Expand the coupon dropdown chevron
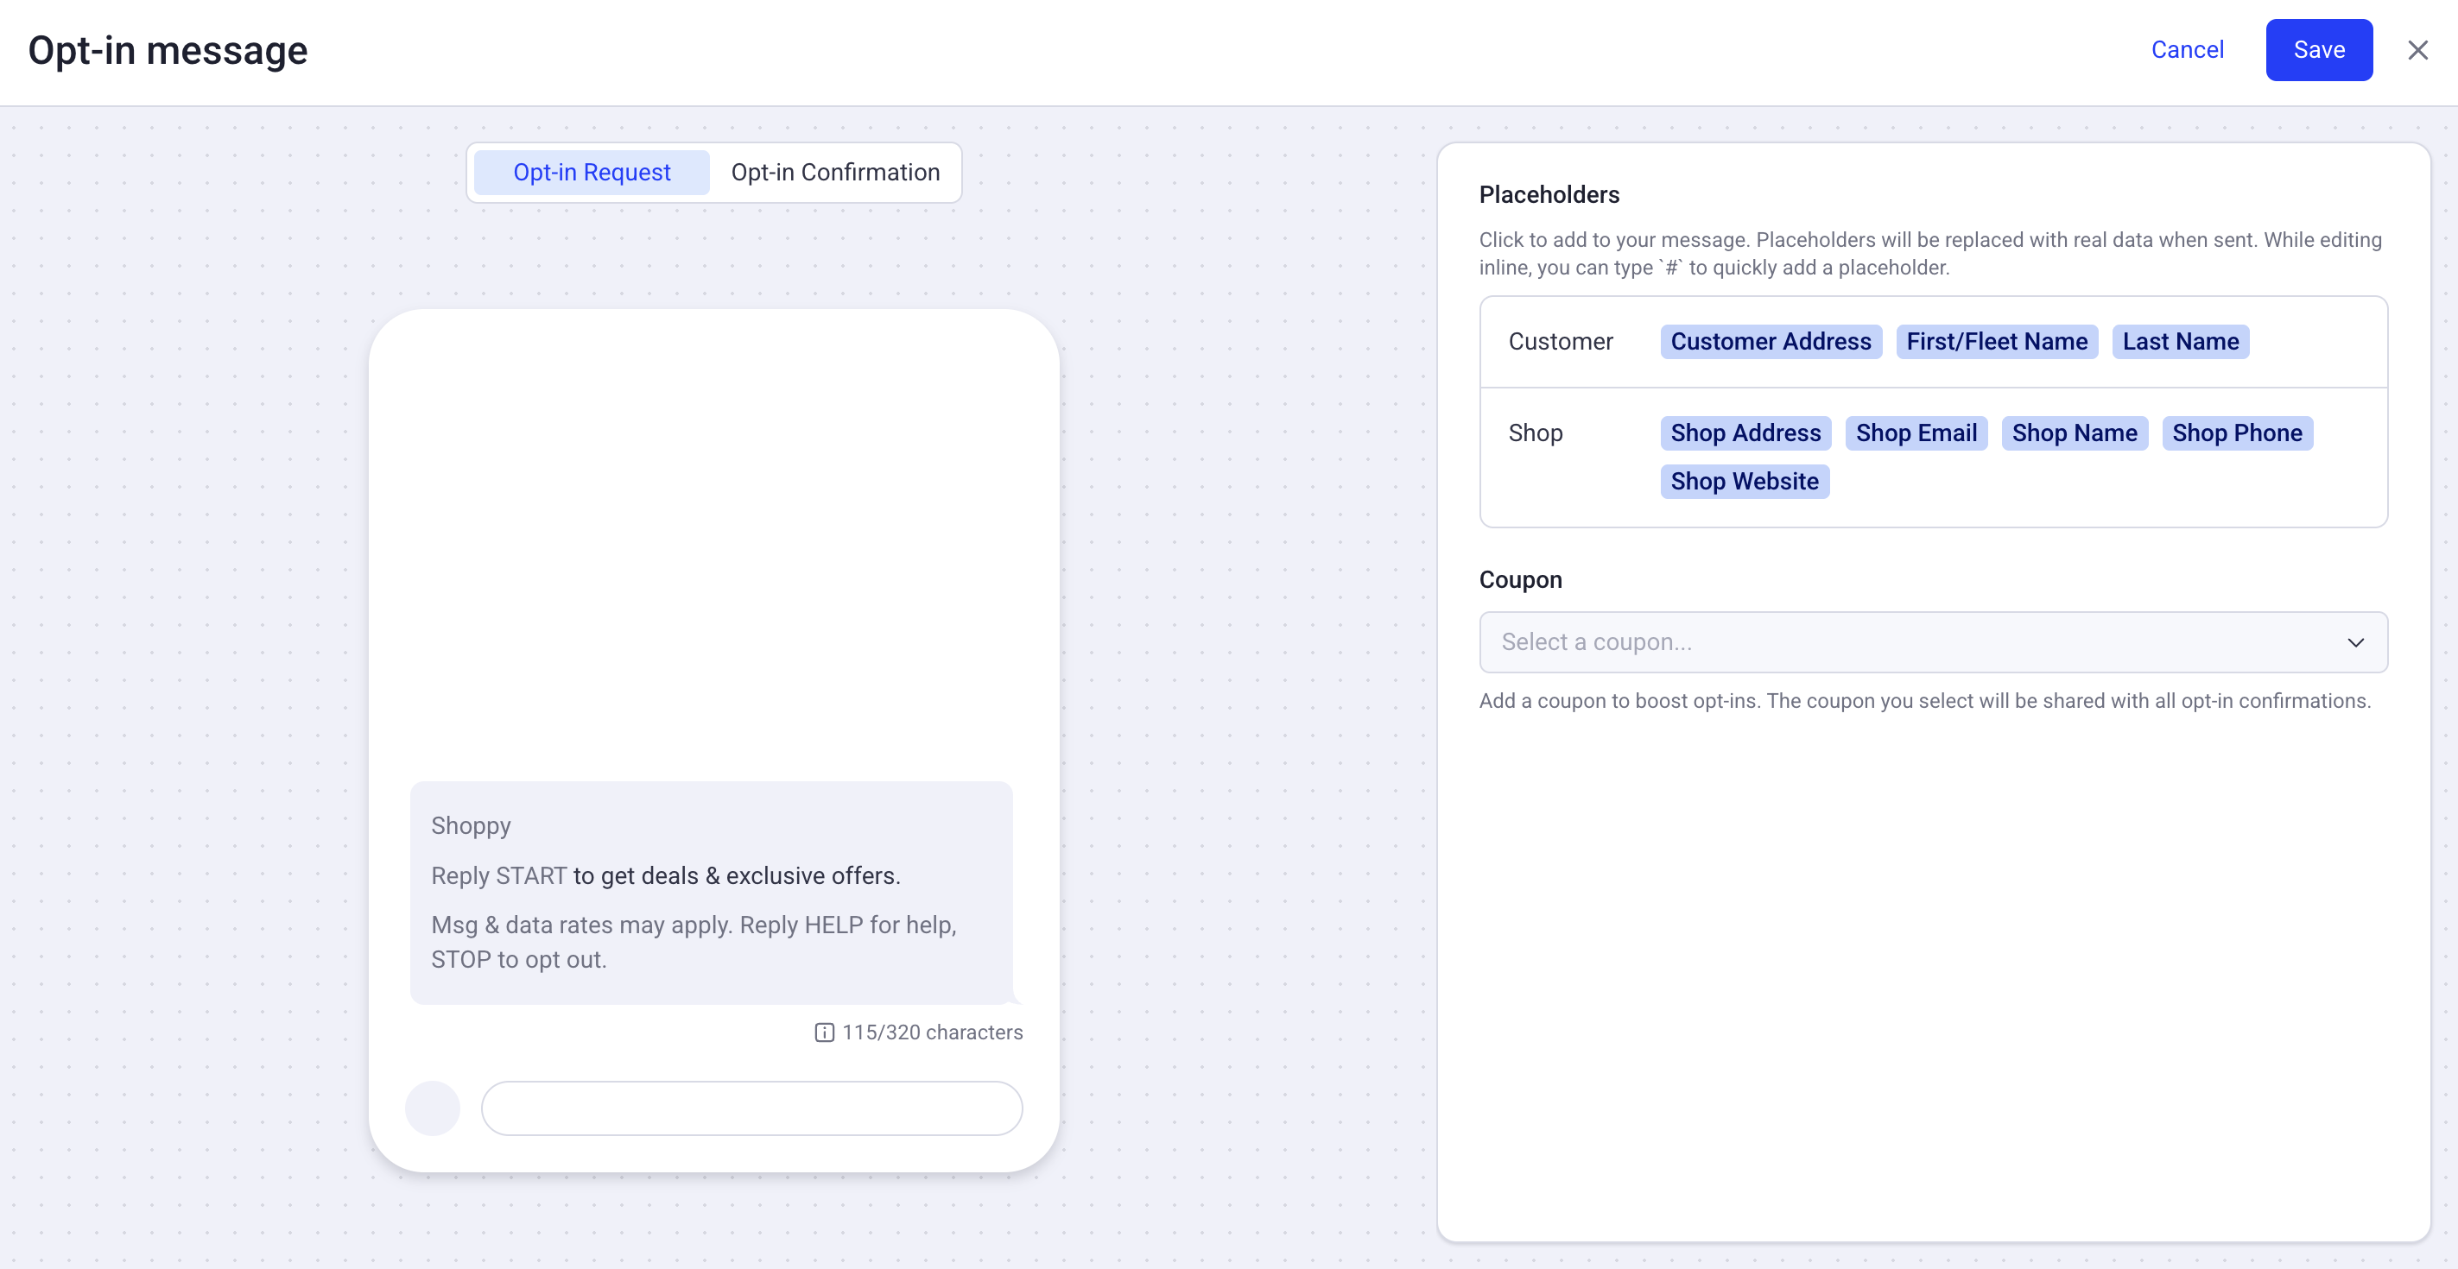The width and height of the screenshot is (2458, 1269). (x=2355, y=642)
